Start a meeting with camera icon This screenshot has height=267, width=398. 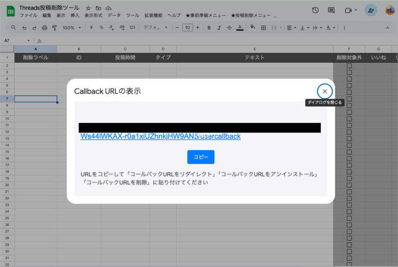(348, 10)
